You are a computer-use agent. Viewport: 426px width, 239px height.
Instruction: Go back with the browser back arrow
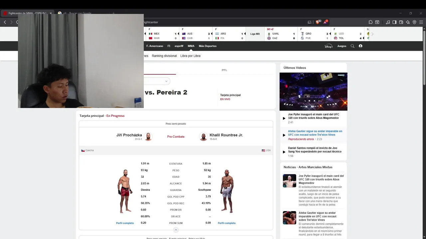5,22
